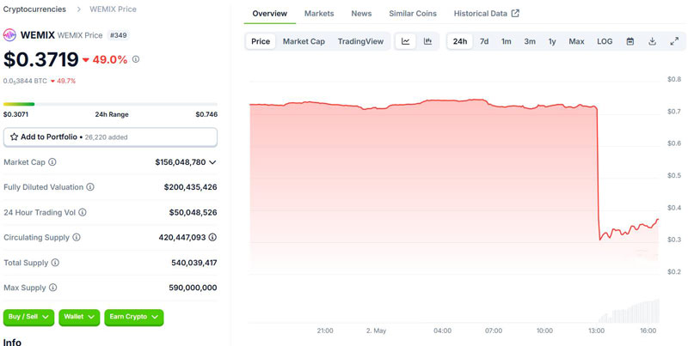Open price change info icon beside 49.0%
Screen dimensions: 688x346
[x=136, y=59]
